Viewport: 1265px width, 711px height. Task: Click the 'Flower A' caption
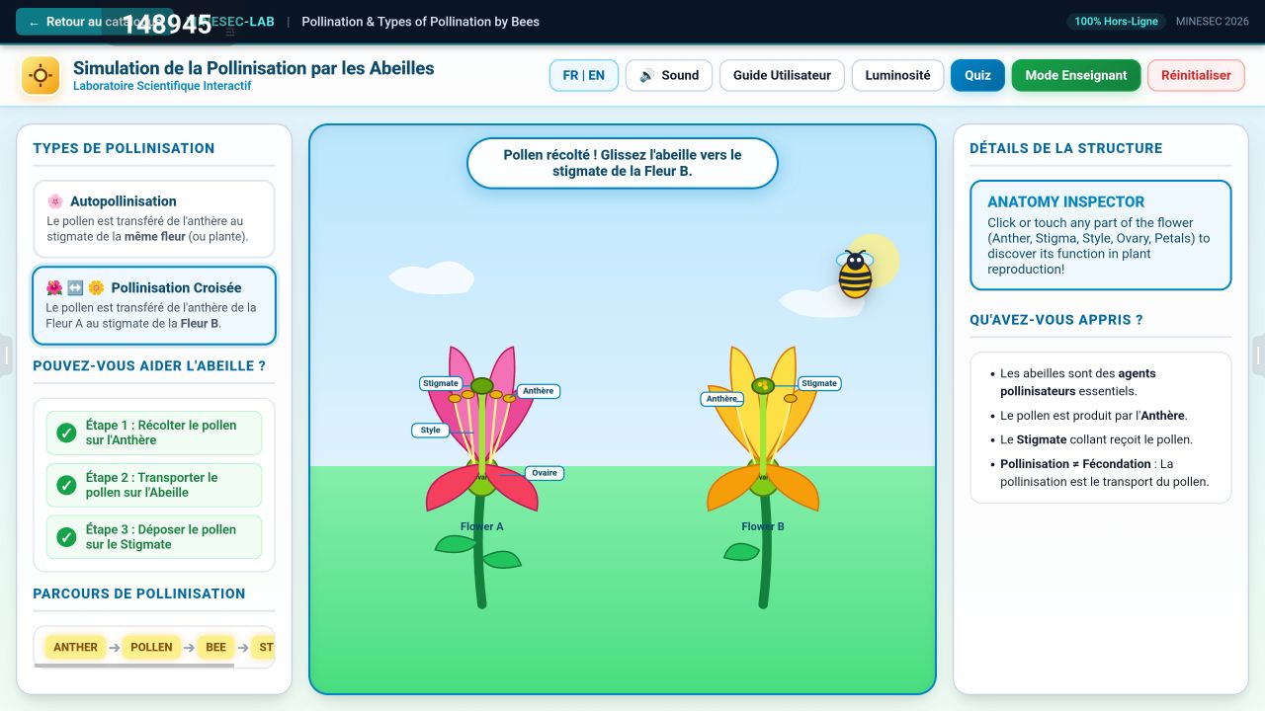pos(482,526)
